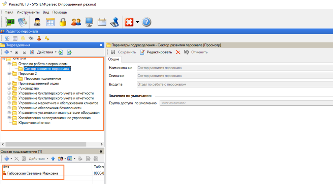Viewport: 333px width, 184px height.
Task: Expand the Производственный отдел tree node
Action: pyautogui.click(x=9, y=83)
